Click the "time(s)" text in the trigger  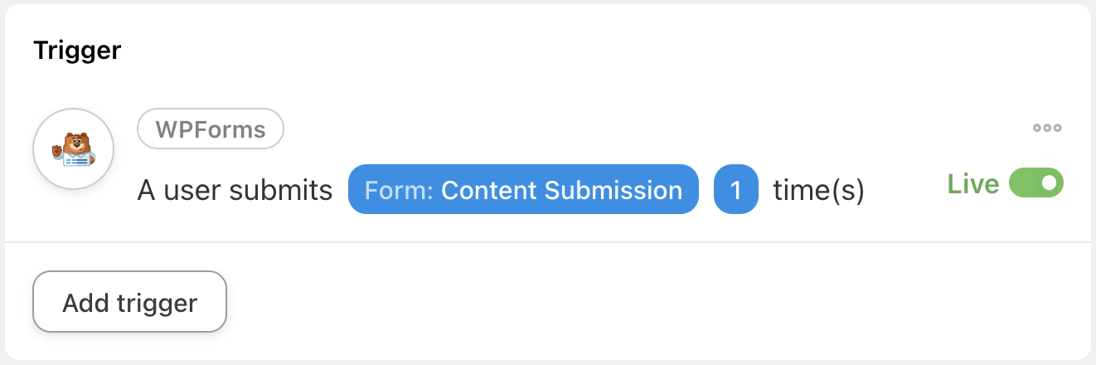click(x=818, y=191)
